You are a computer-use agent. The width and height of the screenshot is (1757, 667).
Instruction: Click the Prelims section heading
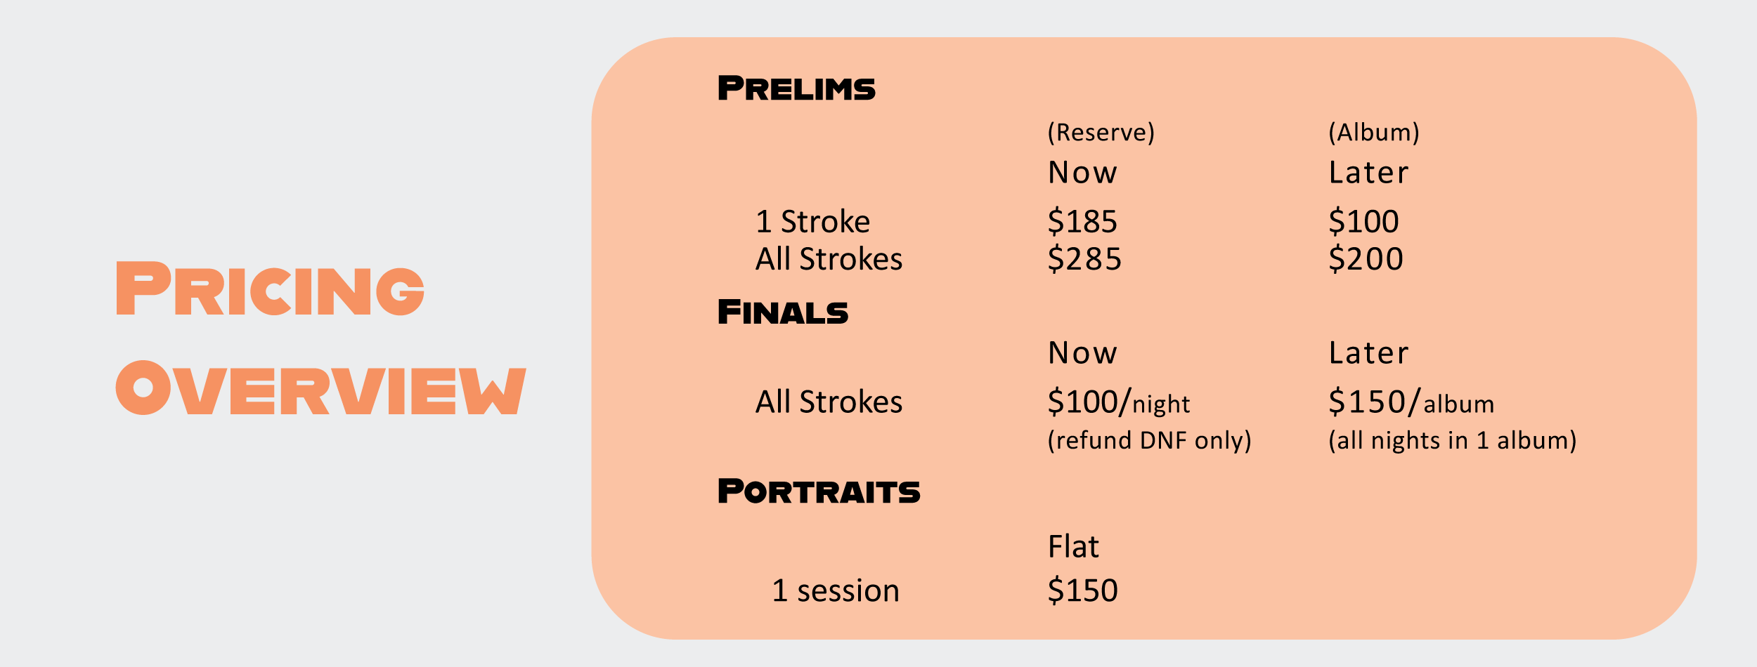coord(796,89)
